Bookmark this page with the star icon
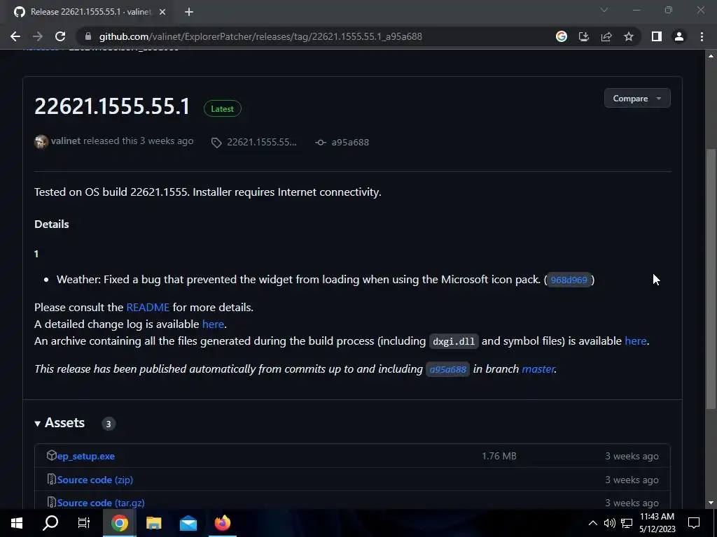The height and width of the screenshot is (537, 717). [629, 36]
